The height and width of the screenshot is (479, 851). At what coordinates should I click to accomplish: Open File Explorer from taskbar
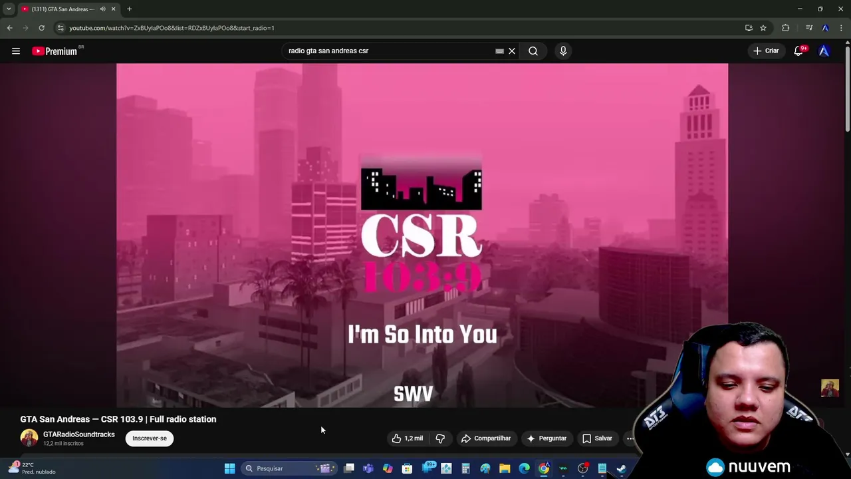505,468
